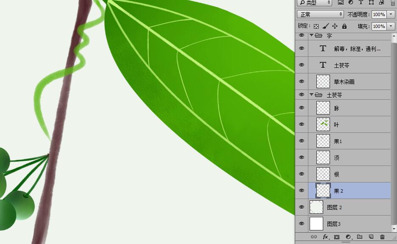Select layer name 解毒，除湿，通利...
397x244 pixels.
pos(357,49)
